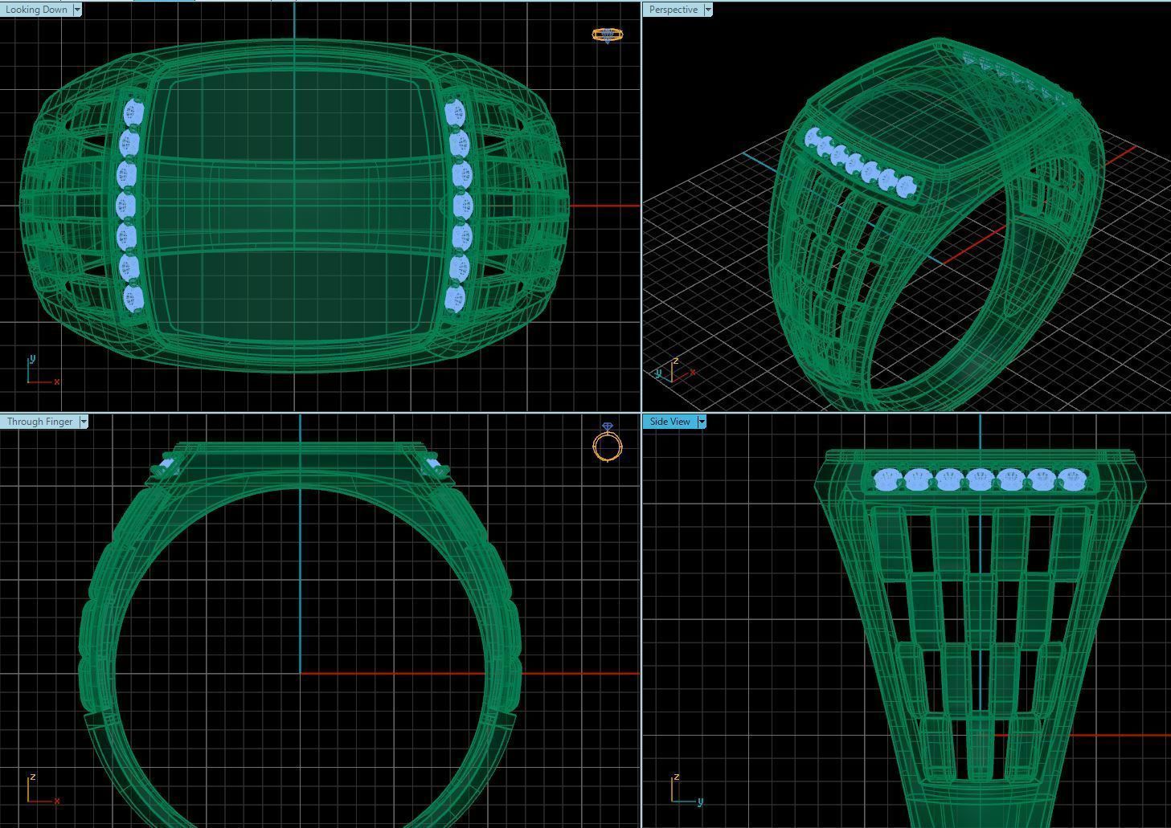The width and height of the screenshot is (1171, 828).
Task: Click the ring icon in Through Finger viewport
Action: pos(608,442)
